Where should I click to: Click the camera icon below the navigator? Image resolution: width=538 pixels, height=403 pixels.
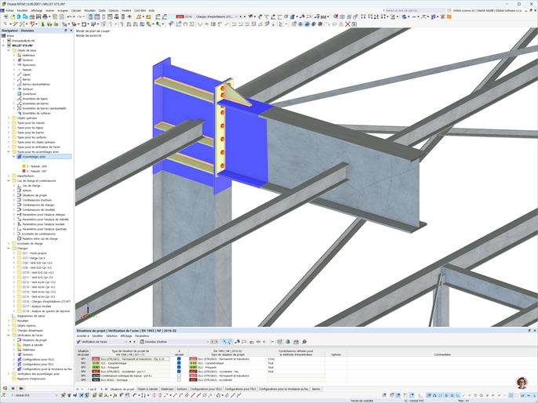pos(21,388)
